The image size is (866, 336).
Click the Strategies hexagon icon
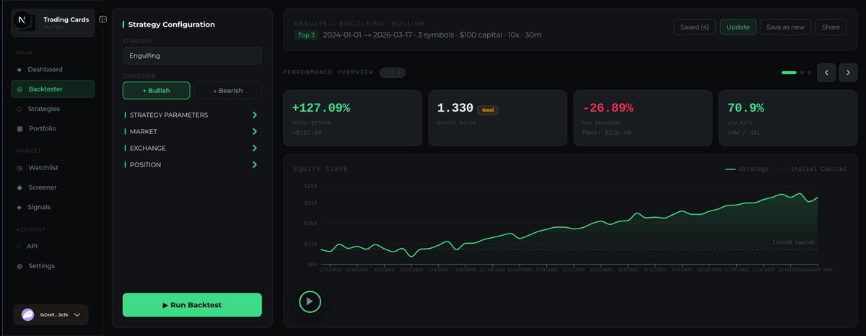coord(19,109)
